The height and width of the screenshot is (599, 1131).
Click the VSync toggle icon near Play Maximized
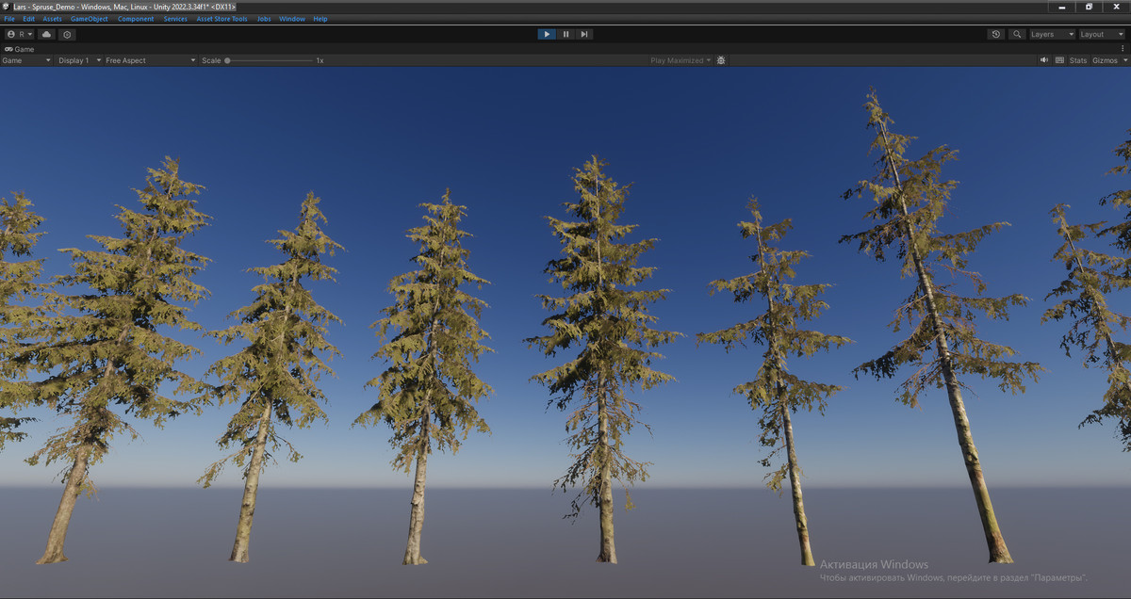(x=721, y=59)
